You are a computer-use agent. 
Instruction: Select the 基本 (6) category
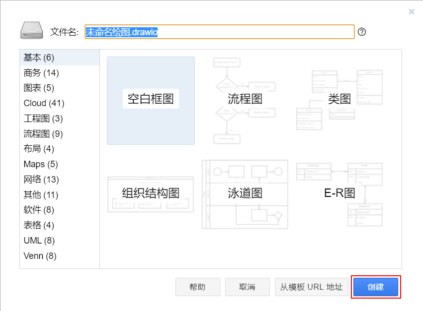pyautogui.click(x=59, y=58)
